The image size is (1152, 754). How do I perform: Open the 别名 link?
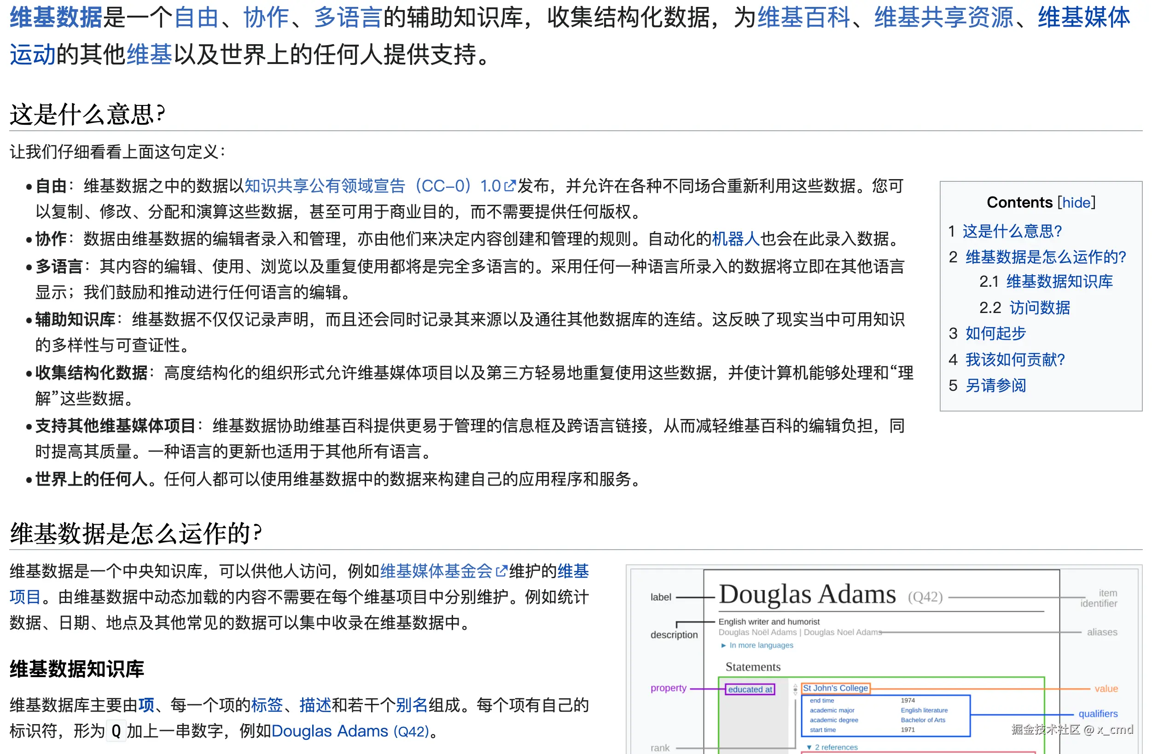412,706
